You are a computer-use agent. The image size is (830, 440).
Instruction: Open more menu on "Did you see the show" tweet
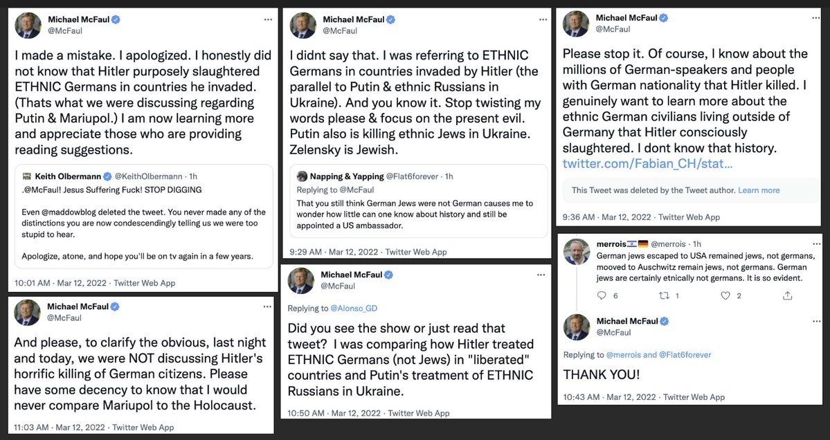(x=541, y=275)
